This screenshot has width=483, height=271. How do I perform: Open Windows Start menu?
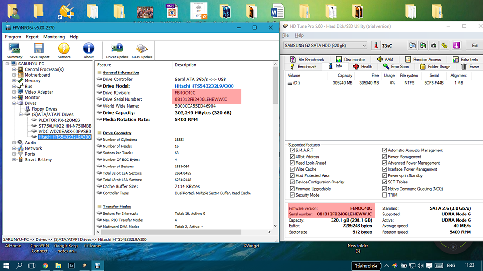tap(6, 266)
